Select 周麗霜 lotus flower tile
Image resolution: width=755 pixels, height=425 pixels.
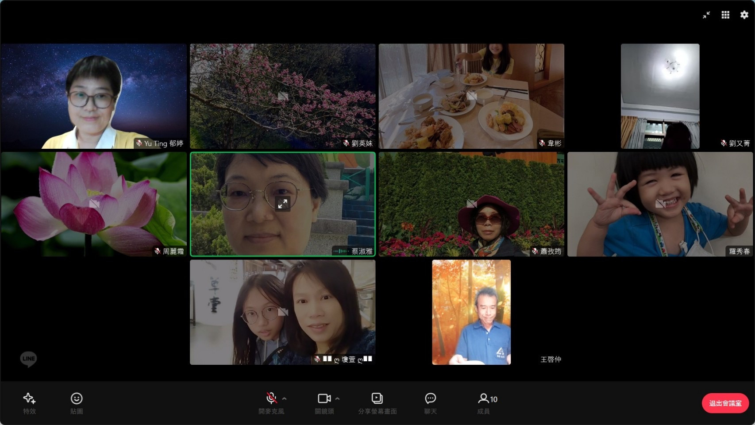pos(94,204)
